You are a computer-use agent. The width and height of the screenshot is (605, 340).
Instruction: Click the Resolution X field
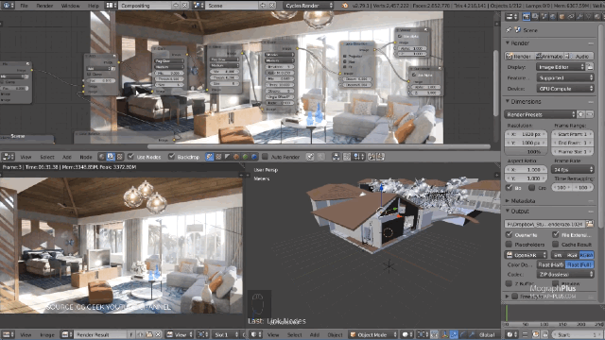pyautogui.click(x=527, y=134)
